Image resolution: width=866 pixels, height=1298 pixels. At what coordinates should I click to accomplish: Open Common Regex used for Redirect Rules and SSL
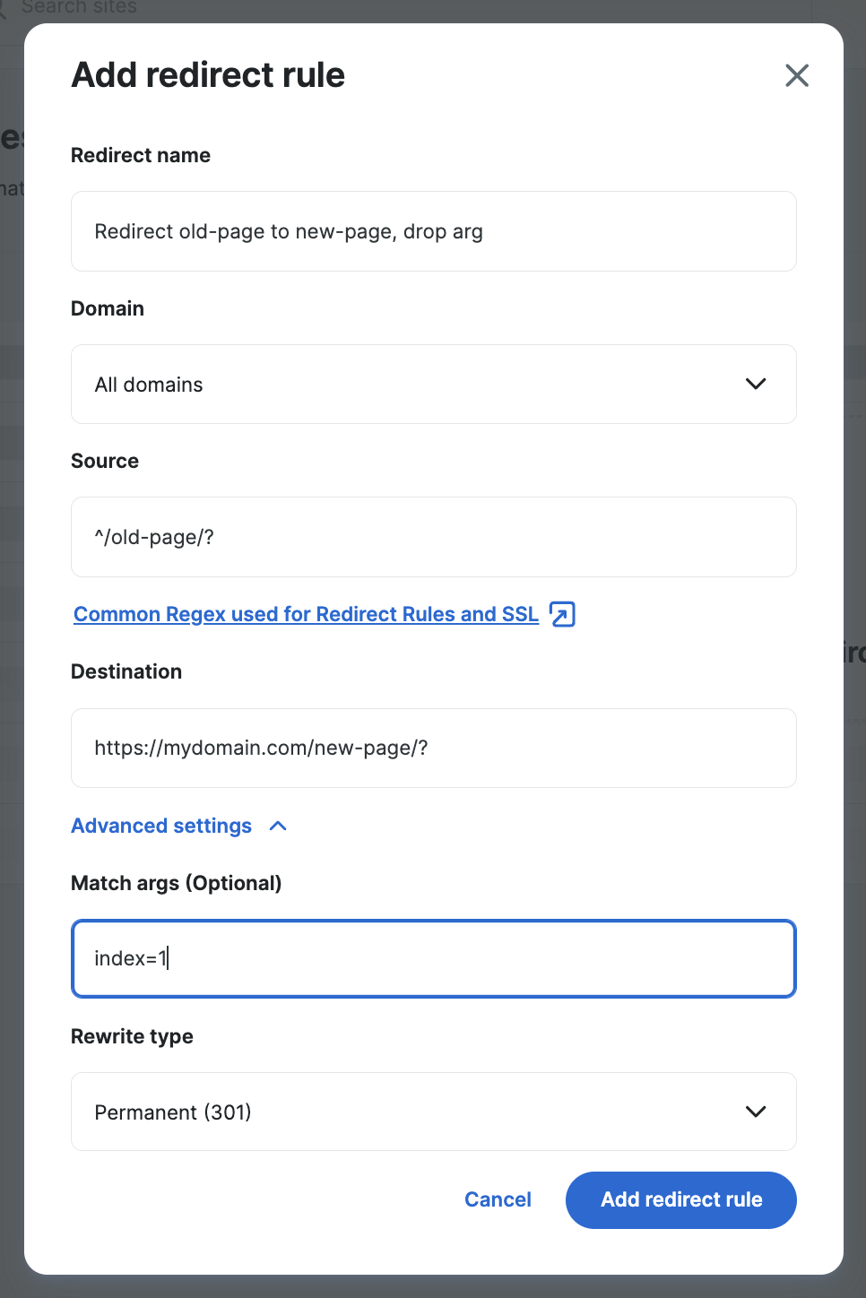[x=305, y=614]
